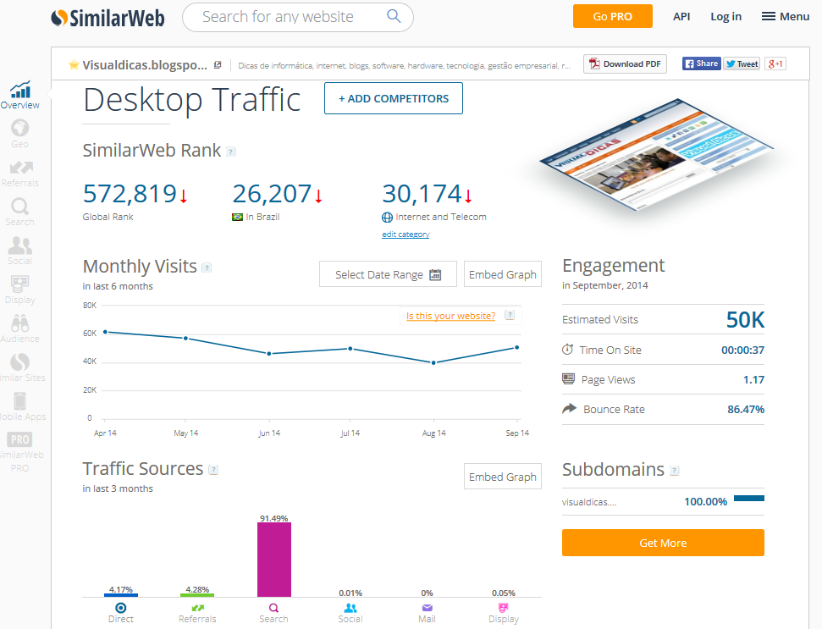Image resolution: width=822 pixels, height=629 pixels.
Task: Click the Get More button
Action: [x=663, y=543]
